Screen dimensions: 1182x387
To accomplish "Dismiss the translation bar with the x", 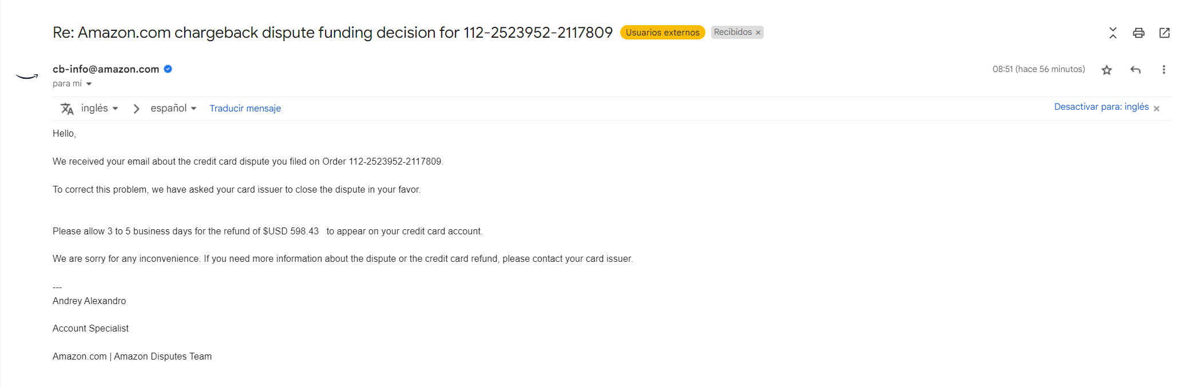I will (x=1156, y=109).
